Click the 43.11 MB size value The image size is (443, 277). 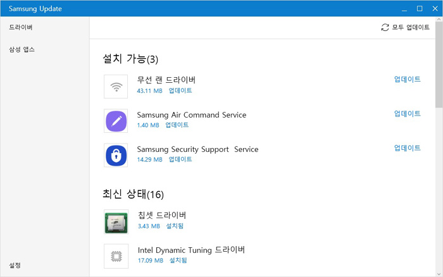click(150, 91)
